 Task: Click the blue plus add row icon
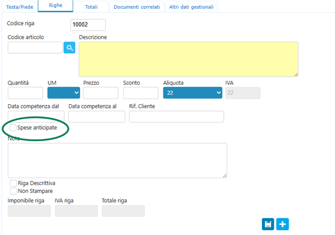[x=282, y=224]
